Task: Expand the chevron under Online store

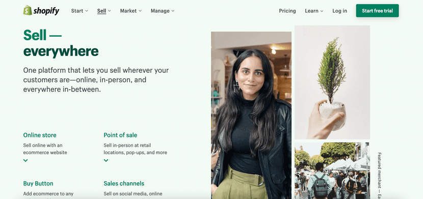Action: (x=25, y=160)
